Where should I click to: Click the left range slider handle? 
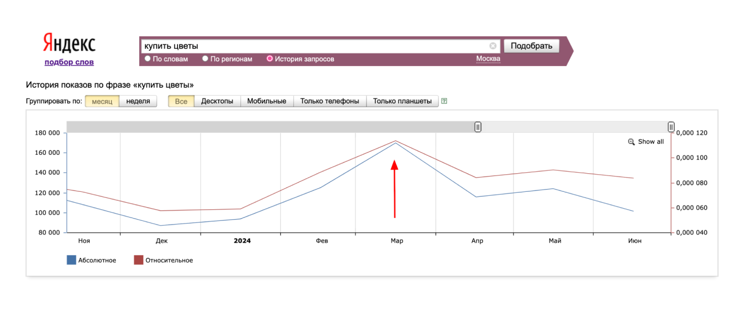point(478,127)
